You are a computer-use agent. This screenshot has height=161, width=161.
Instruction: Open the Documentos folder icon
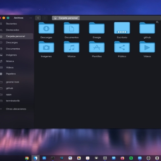coord(72,28)
